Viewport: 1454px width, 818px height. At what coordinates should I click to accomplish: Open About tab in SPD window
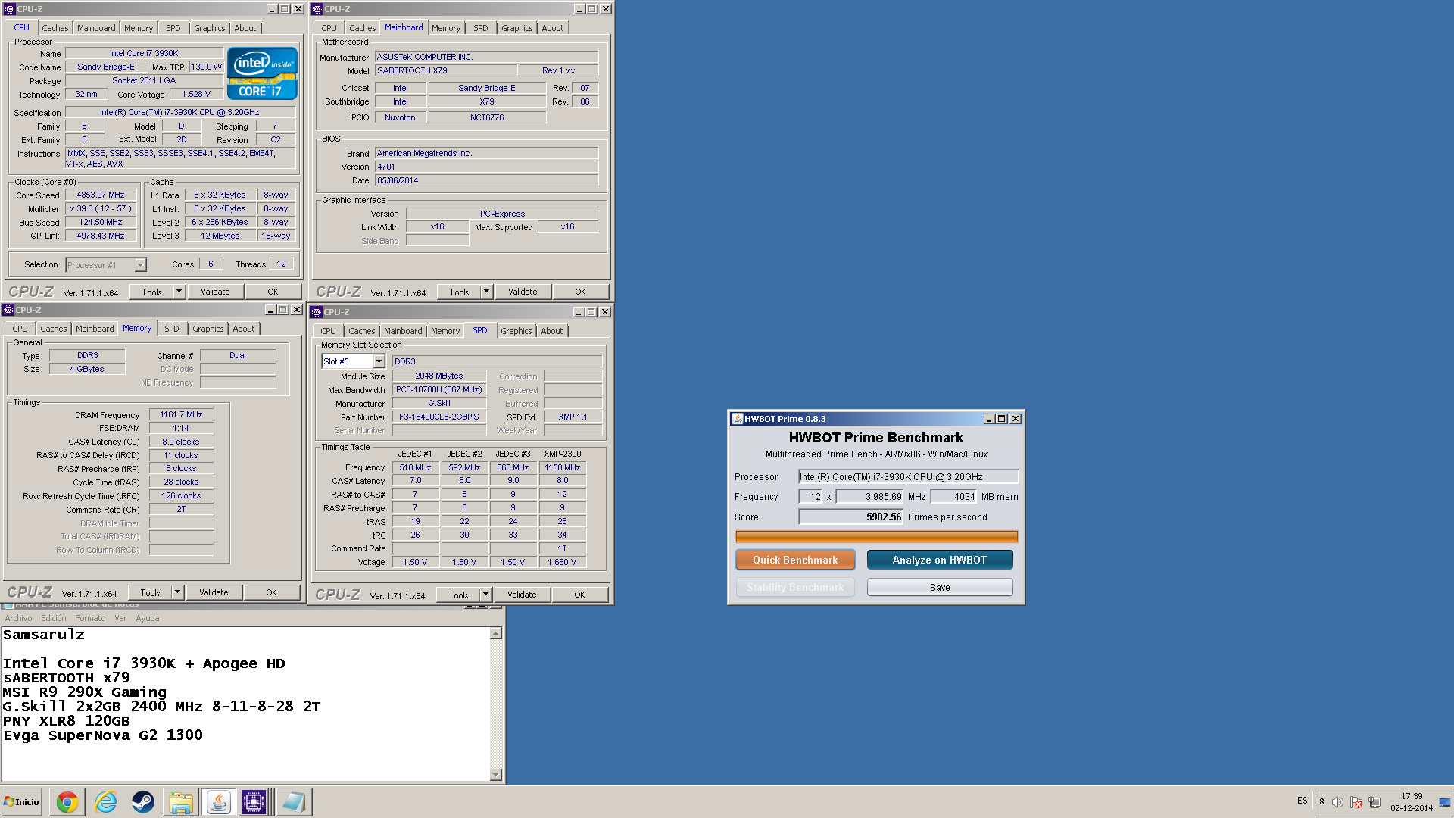pos(551,331)
